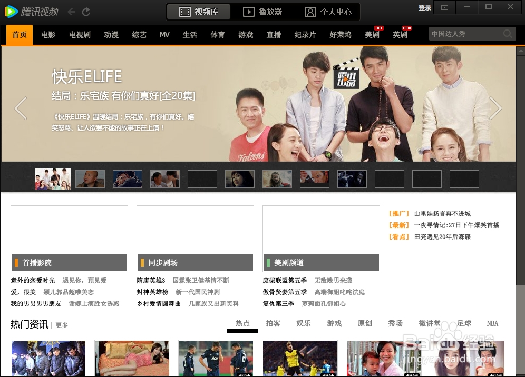Select the 秀场 news tab

point(395,323)
